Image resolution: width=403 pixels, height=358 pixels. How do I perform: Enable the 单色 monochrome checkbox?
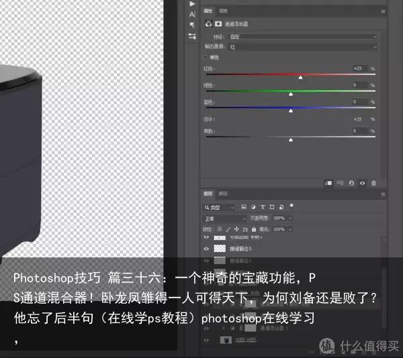point(205,57)
